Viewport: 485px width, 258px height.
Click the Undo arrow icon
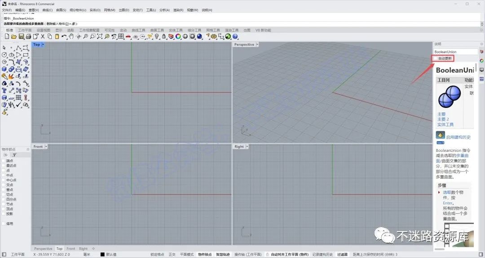pyautogui.click(x=64, y=36)
